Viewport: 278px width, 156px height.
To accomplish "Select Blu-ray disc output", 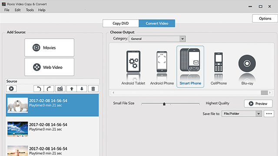I will (x=247, y=70).
